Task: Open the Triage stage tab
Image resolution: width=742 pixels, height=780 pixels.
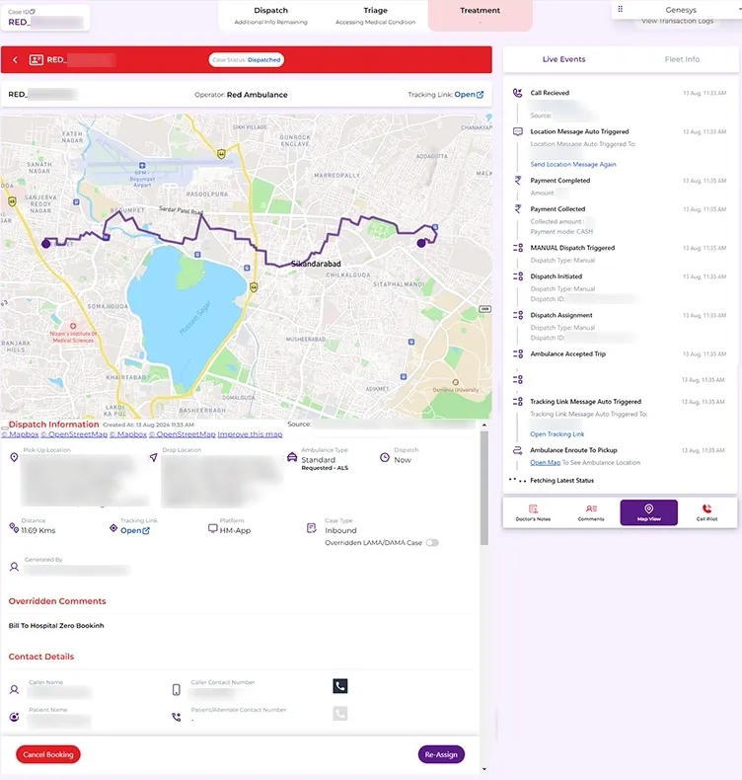Action: coord(375,16)
